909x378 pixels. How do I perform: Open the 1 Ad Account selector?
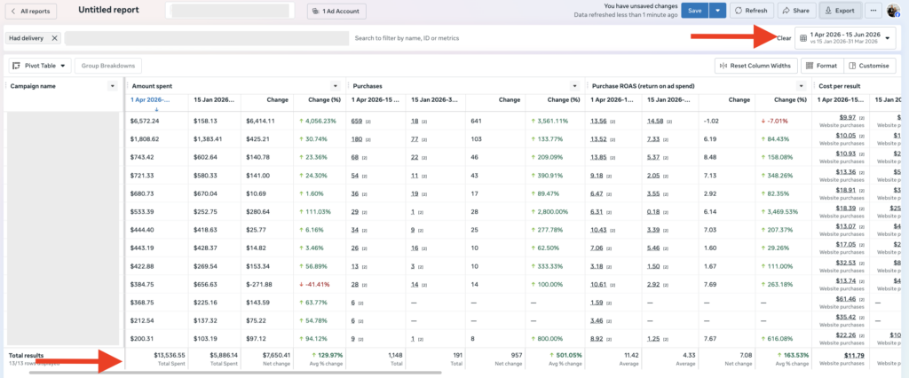click(x=336, y=11)
